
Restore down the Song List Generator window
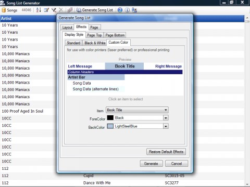tap(232, 3)
